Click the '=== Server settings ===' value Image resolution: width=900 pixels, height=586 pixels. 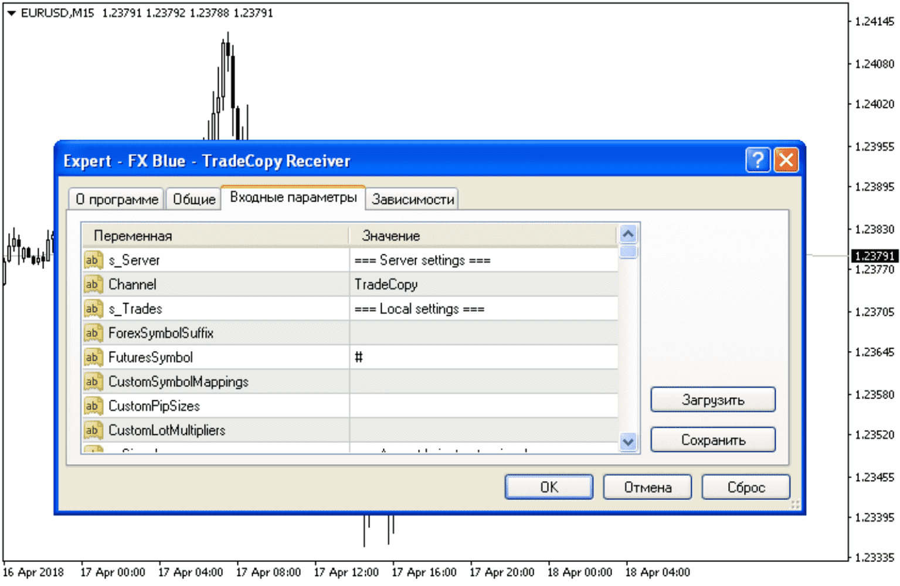coord(422,260)
